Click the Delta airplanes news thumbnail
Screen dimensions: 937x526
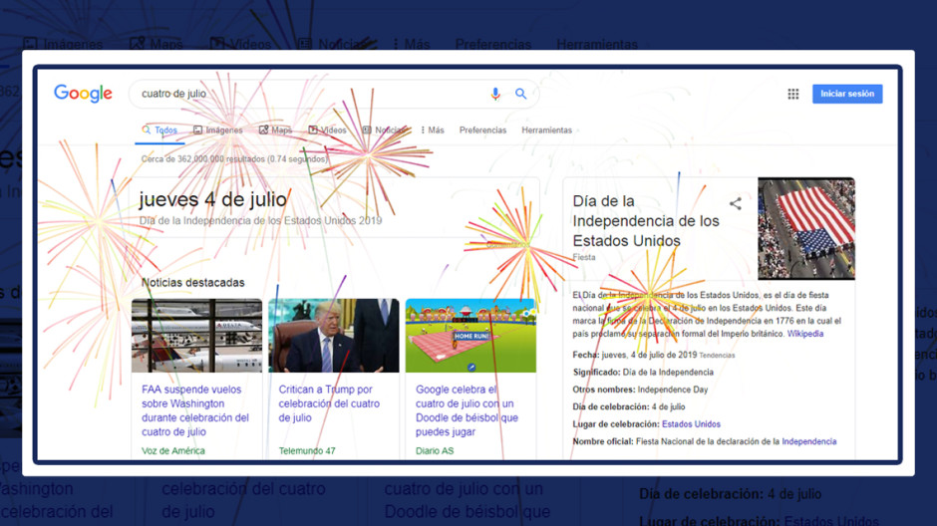(196, 336)
